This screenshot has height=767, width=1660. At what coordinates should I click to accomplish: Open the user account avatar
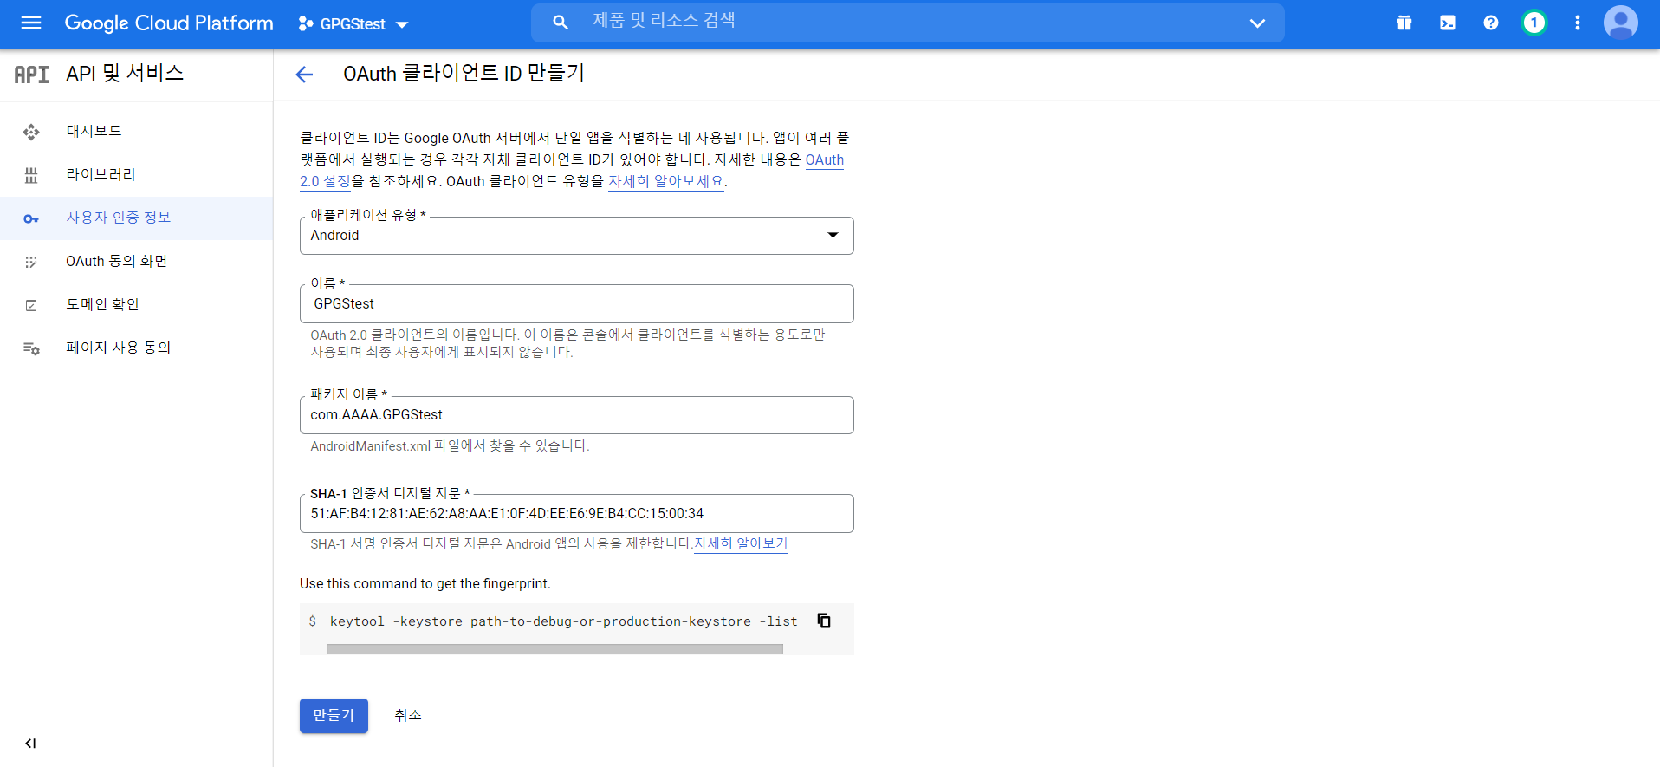pyautogui.click(x=1621, y=23)
